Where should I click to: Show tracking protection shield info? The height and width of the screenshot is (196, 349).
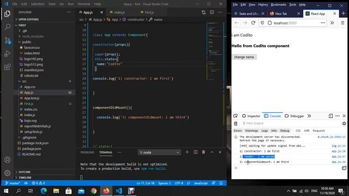(262, 23)
